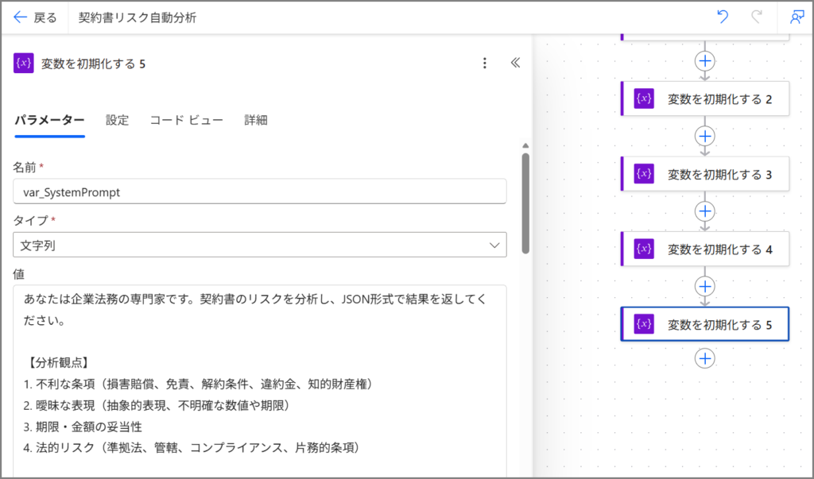Open the 詳細 tab
This screenshot has width=814, height=479.
[x=256, y=120]
